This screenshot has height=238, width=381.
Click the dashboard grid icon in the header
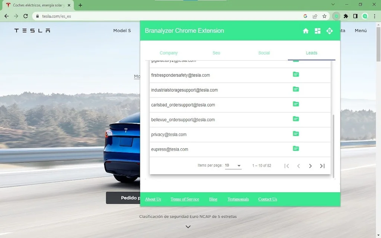(x=317, y=31)
